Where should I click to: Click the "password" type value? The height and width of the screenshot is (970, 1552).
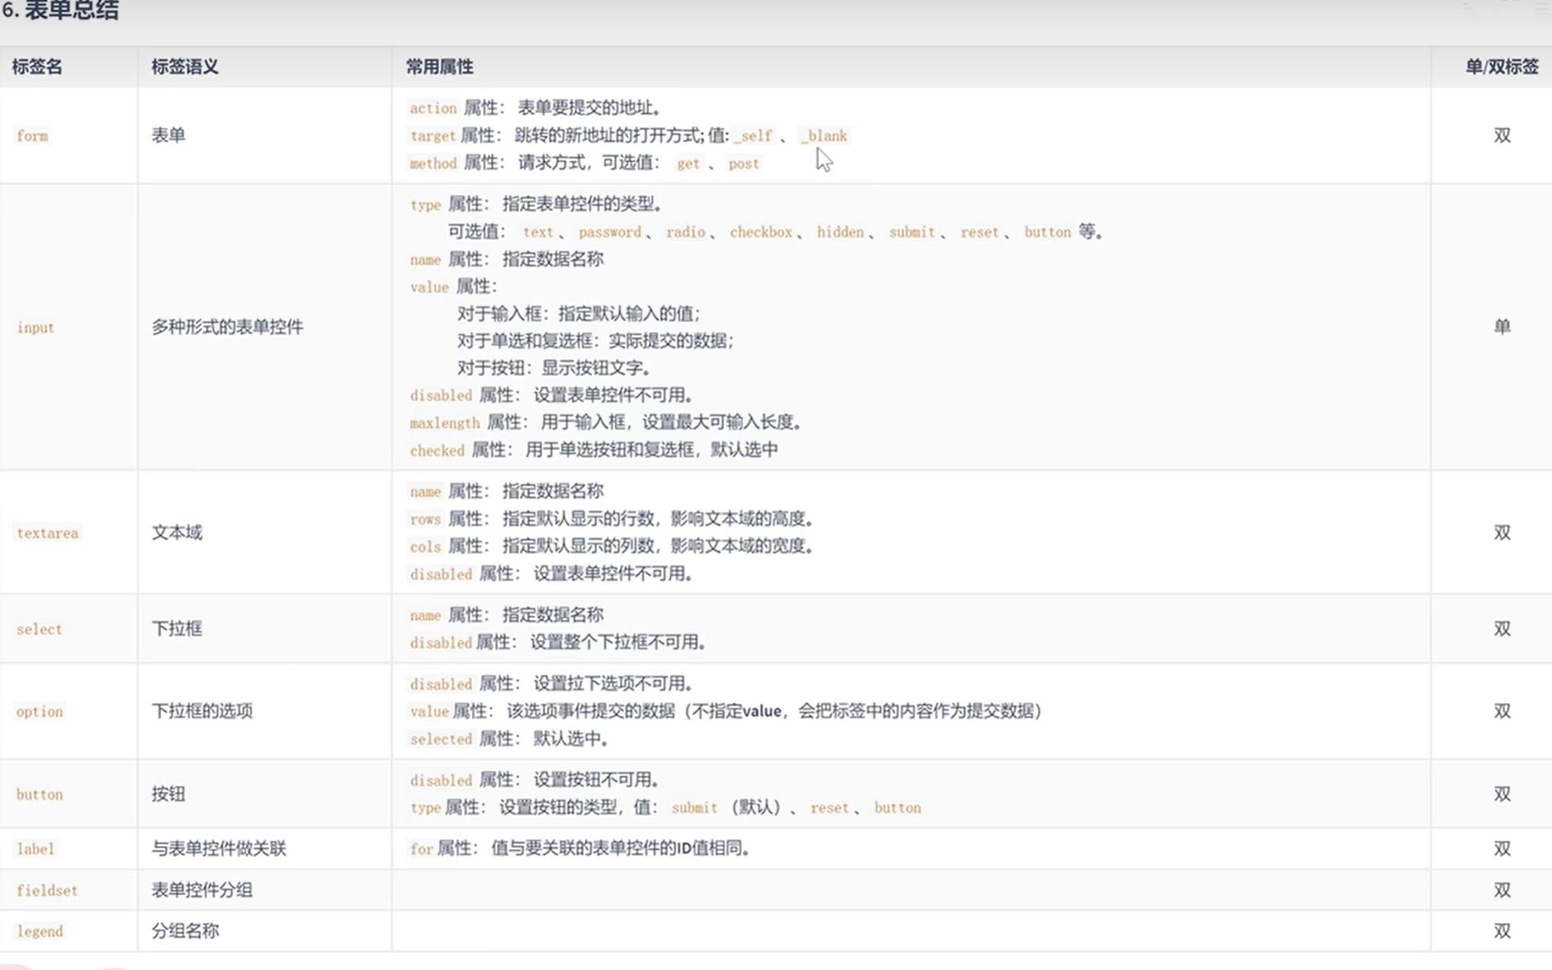(609, 232)
